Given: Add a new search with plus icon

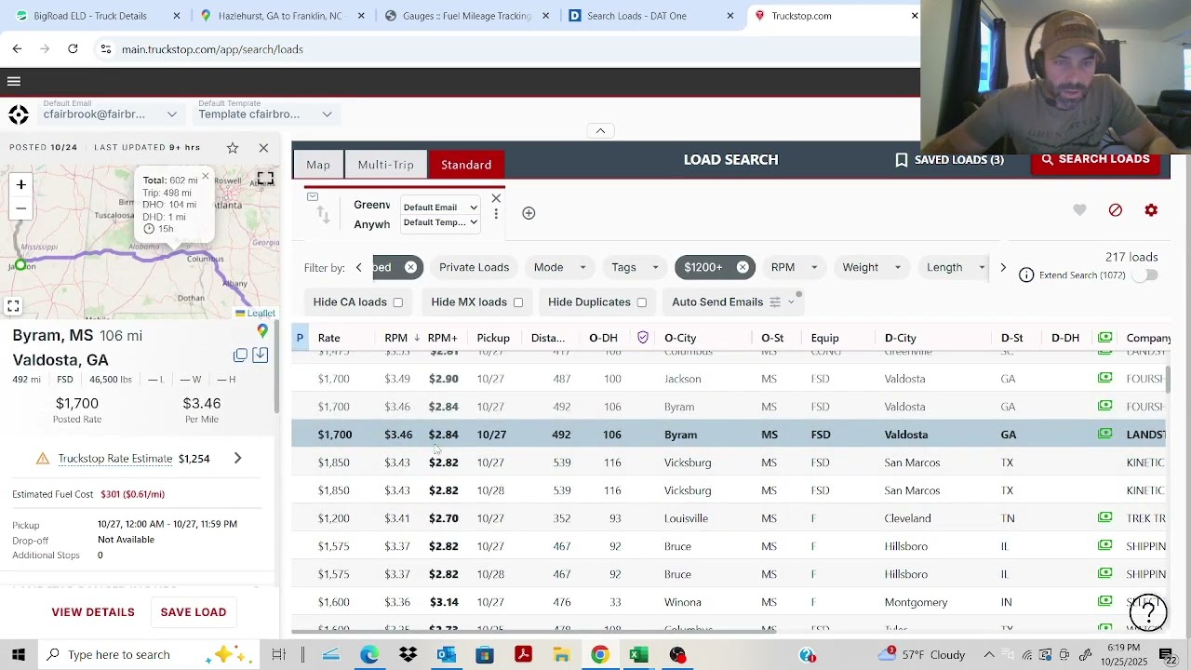Looking at the screenshot, I should click(529, 213).
